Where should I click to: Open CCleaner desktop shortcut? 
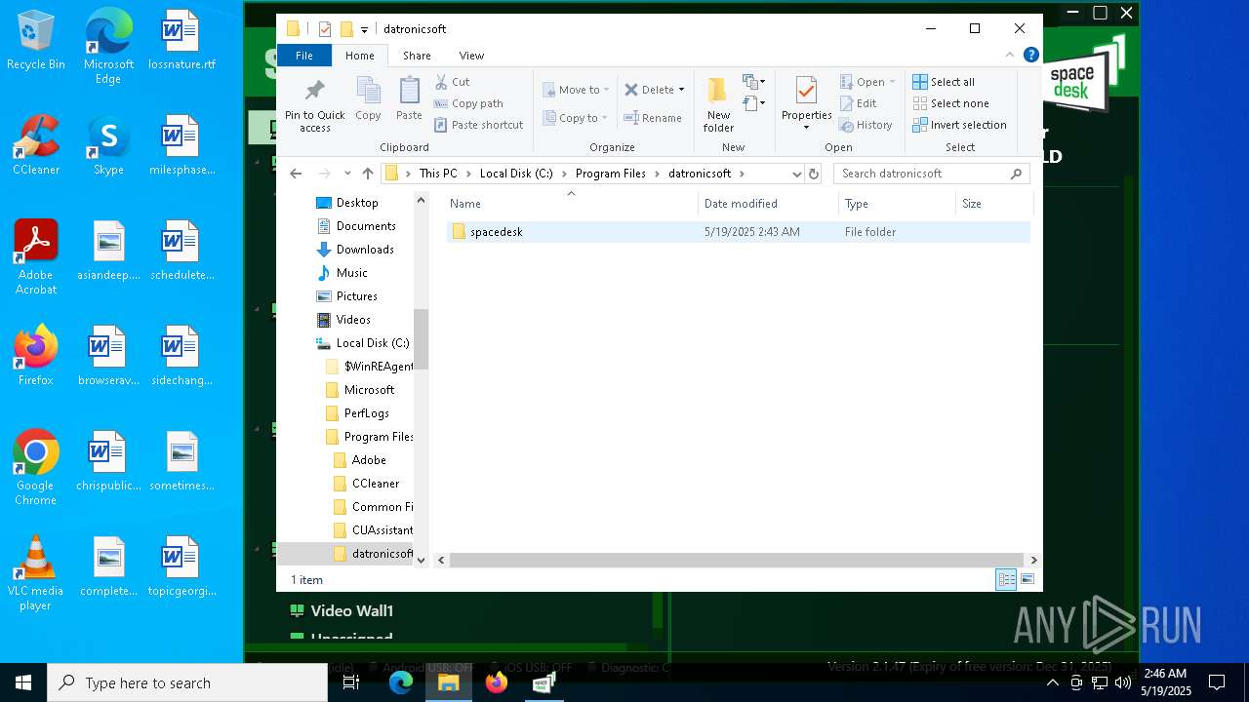point(36,145)
